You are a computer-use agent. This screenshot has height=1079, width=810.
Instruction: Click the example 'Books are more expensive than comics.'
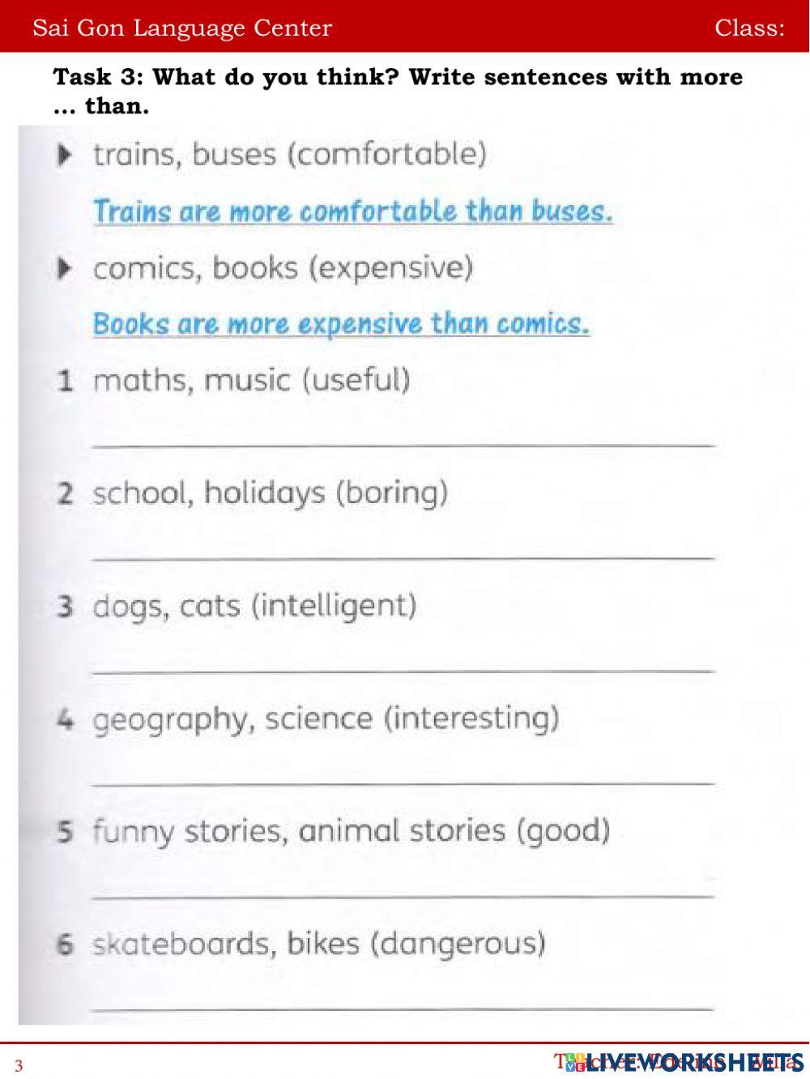(x=341, y=324)
